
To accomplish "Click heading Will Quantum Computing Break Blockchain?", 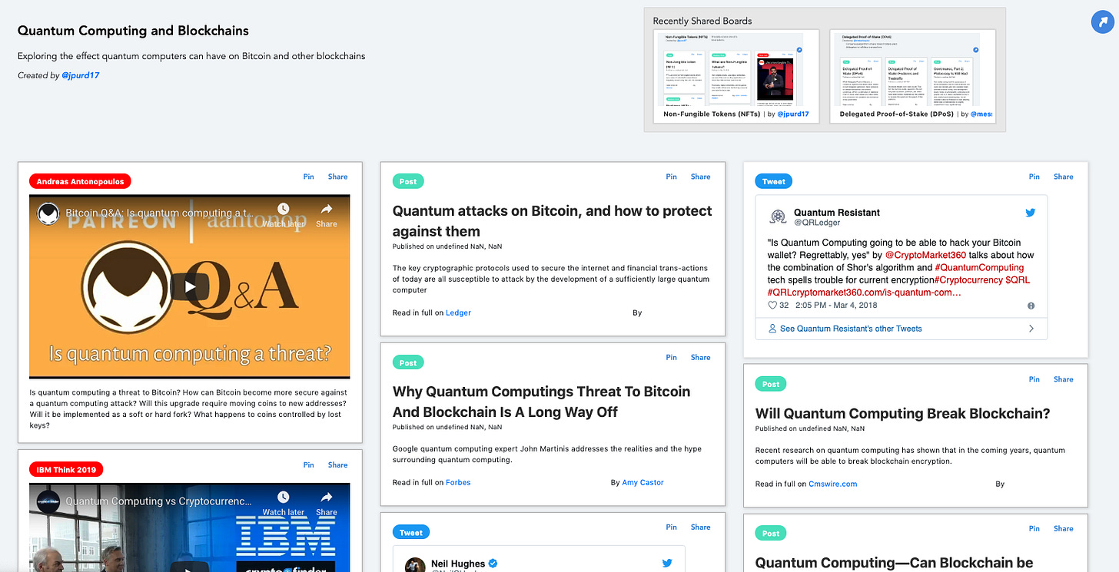I will [x=902, y=414].
